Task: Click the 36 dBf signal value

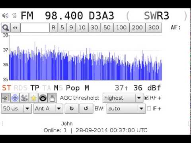Action: click(147, 88)
